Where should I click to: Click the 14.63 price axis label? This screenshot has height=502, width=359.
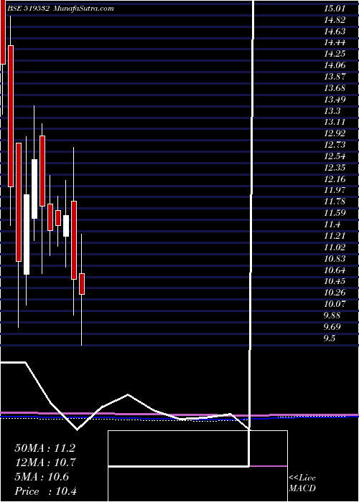335,32
